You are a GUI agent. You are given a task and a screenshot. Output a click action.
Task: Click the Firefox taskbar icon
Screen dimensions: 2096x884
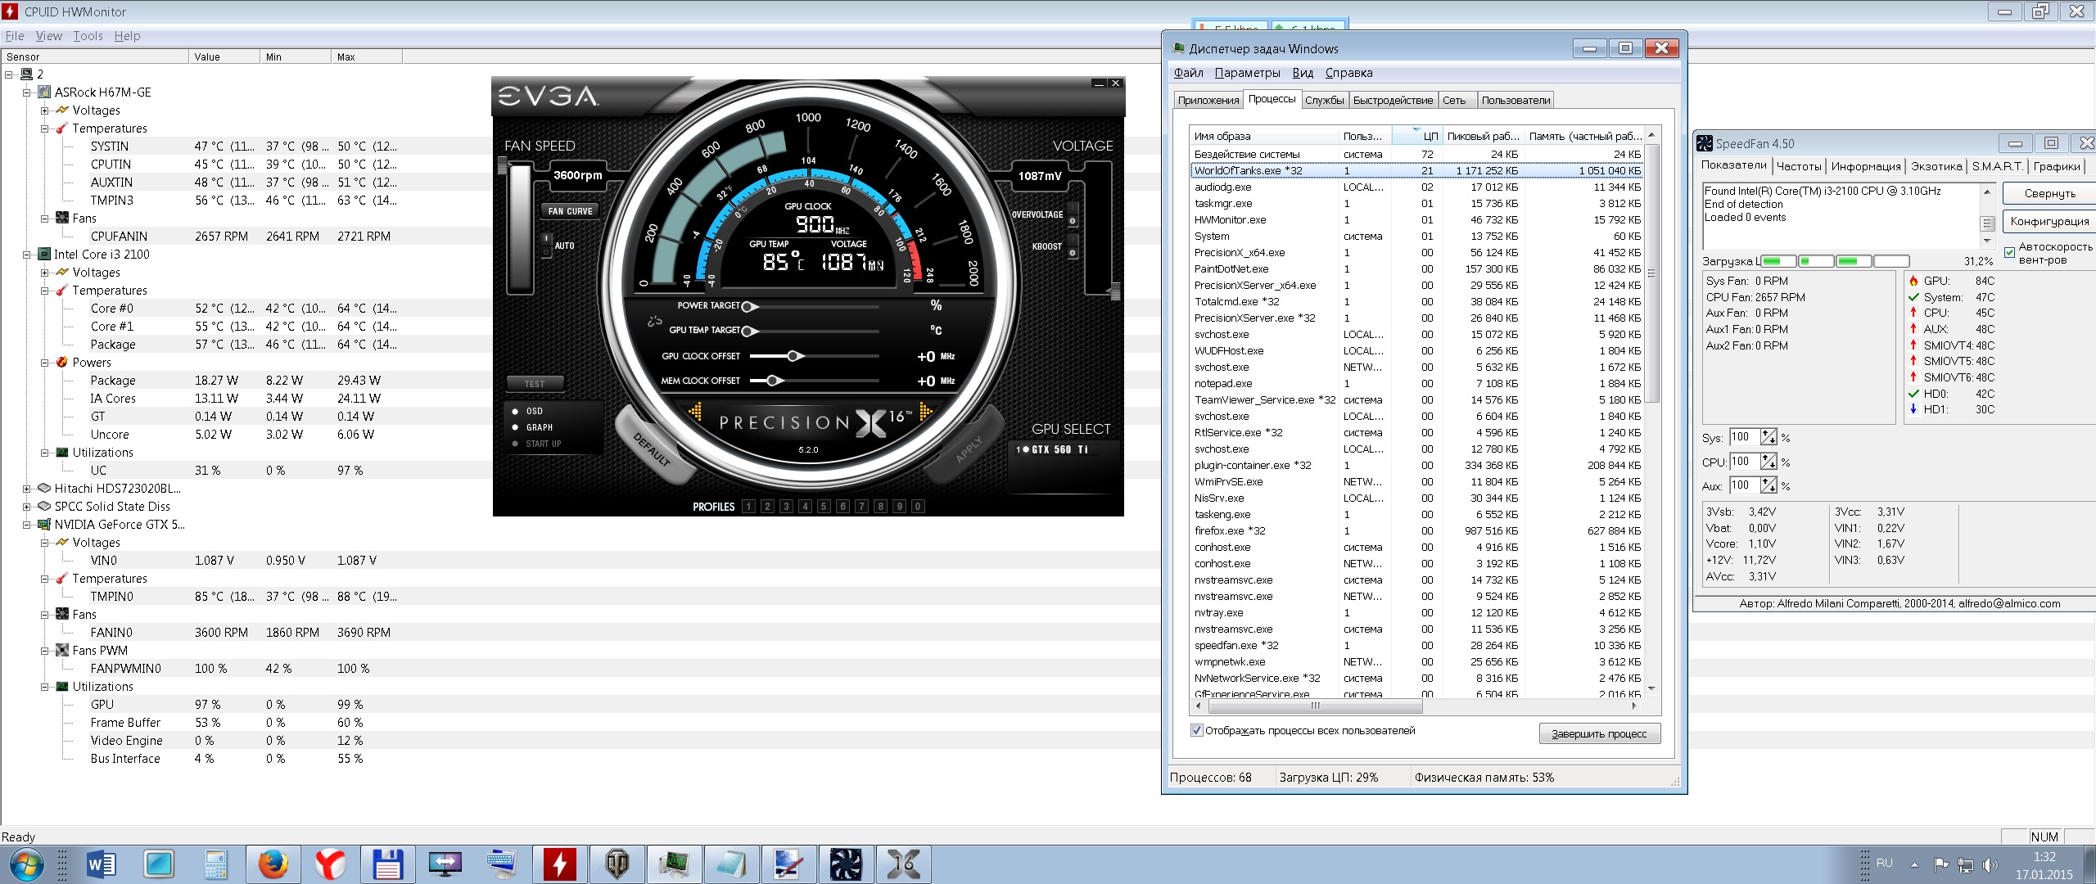[273, 864]
